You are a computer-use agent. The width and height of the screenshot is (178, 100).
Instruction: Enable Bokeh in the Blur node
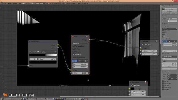click(73, 49)
